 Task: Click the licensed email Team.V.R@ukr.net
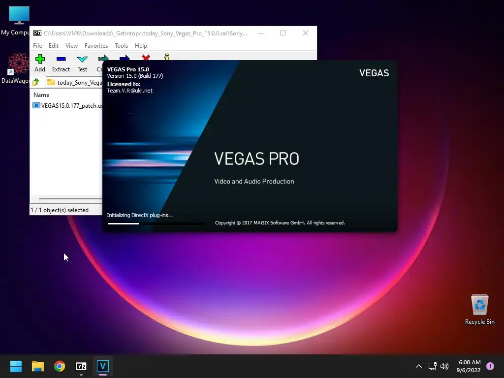(129, 91)
